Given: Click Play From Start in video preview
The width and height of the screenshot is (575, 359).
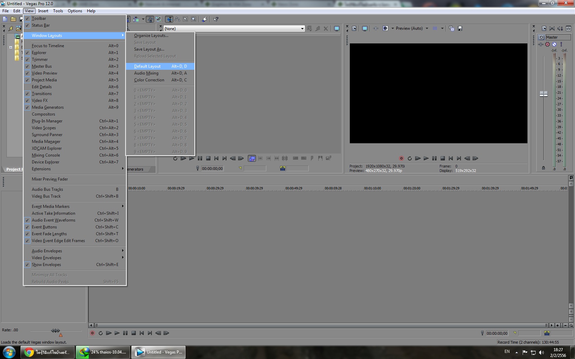Looking at the screenshot, I should pyautogui.click(x=418, y=158).
